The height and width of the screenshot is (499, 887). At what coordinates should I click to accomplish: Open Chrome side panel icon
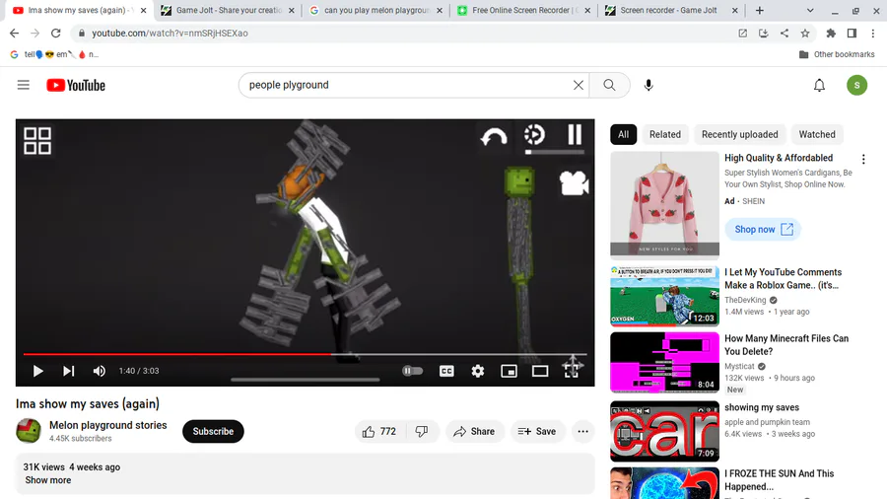(852, 33)
